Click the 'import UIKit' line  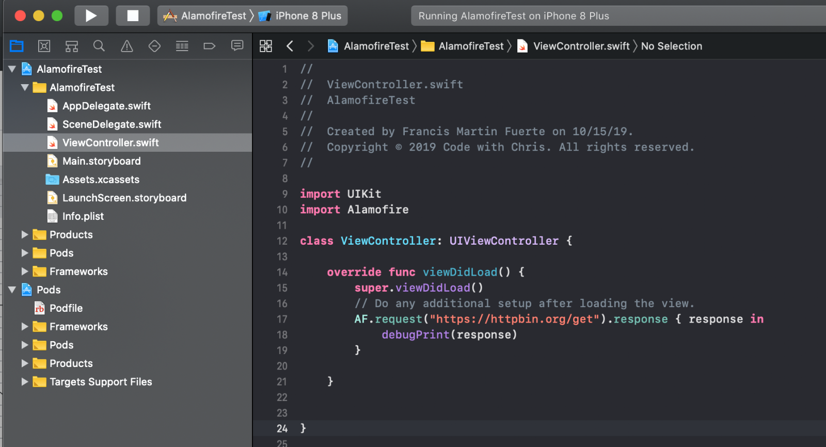tap(341, 194)
